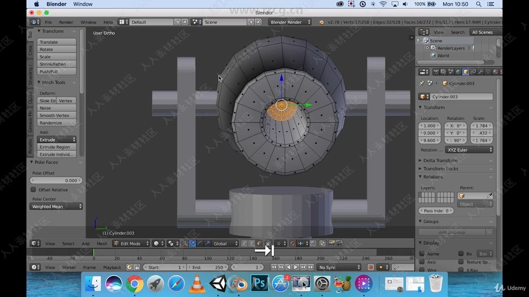Toggle limit selection to visible button
Viewport: 529px width, 297px height.
coord(268,243)
